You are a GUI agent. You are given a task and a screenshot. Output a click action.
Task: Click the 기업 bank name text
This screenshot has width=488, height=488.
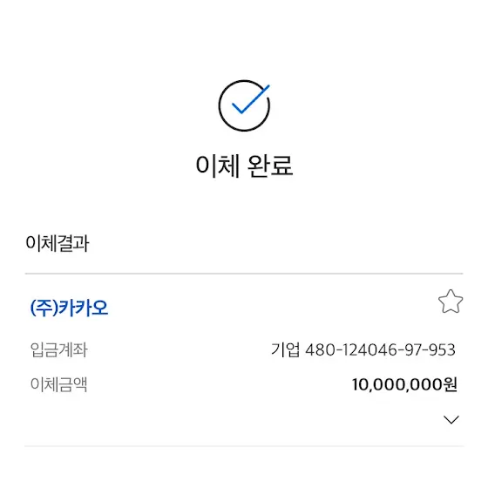(285, 349)
